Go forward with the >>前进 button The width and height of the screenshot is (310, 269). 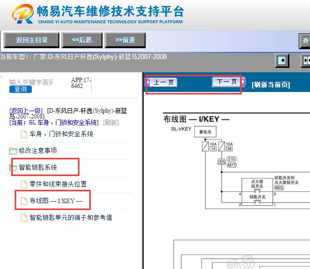coord(125,40)
